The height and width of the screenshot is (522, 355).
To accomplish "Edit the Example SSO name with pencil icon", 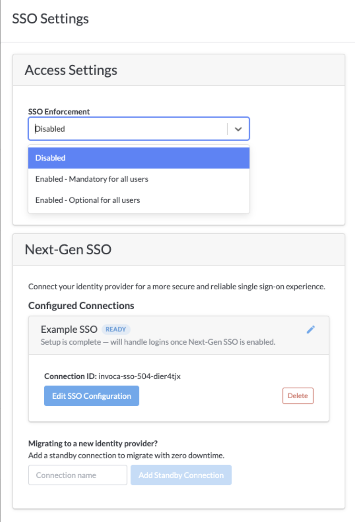I will (x=311, y=329).
